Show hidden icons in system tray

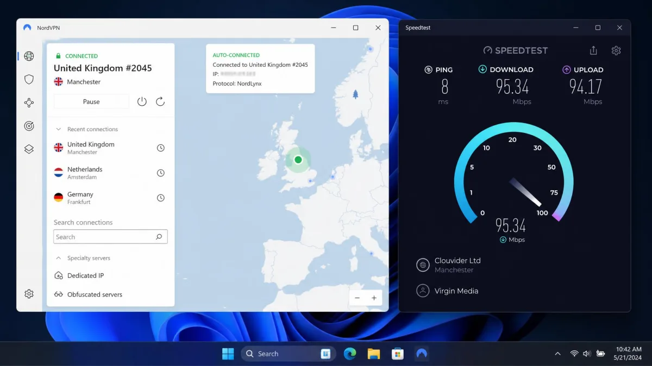557,354
